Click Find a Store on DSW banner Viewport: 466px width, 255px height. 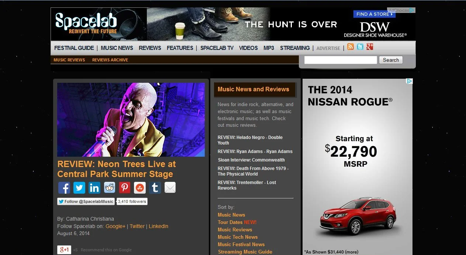(x=374, y=14)
